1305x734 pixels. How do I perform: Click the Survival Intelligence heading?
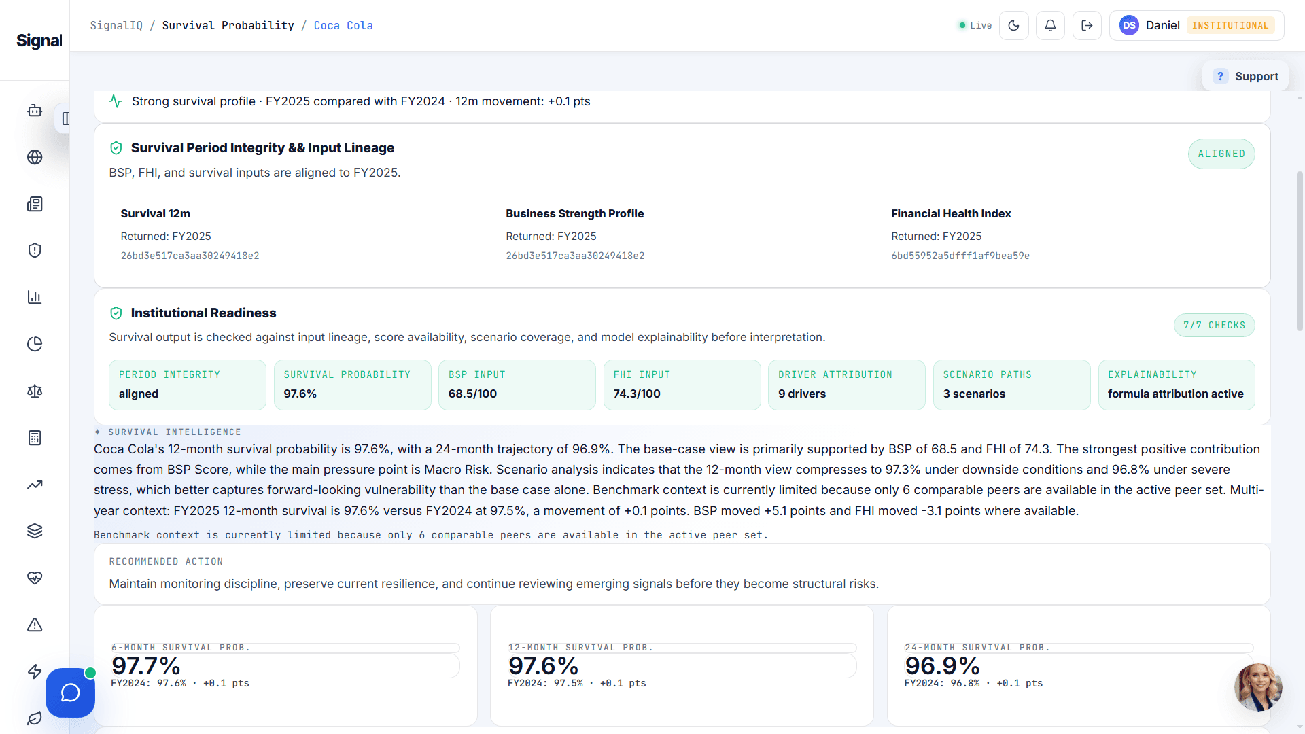point(175,432)
